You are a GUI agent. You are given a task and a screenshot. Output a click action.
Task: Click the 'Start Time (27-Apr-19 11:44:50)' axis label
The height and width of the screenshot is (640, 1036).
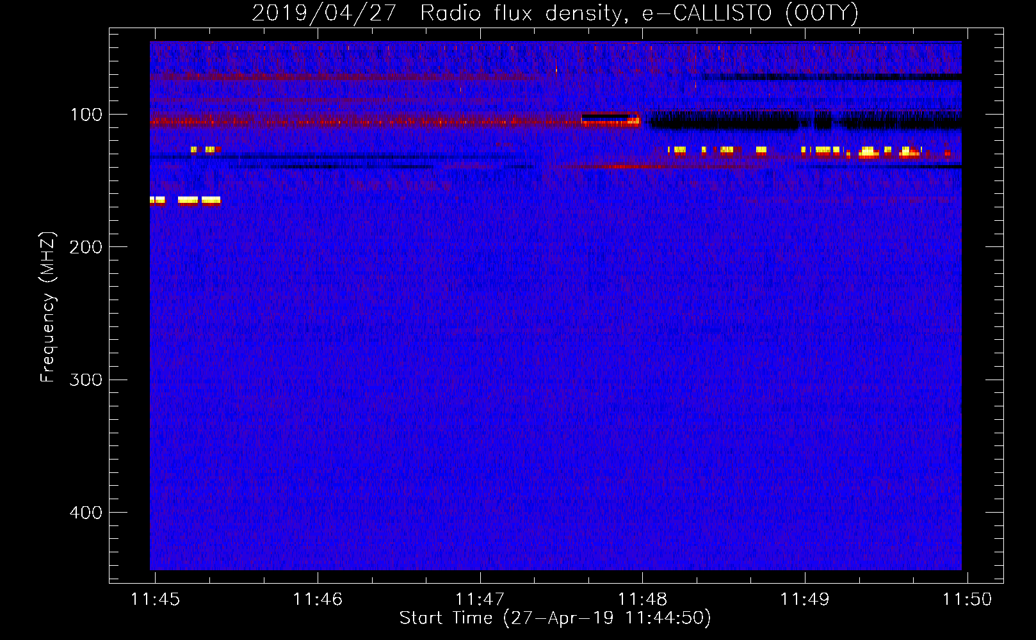pos(555,618)
